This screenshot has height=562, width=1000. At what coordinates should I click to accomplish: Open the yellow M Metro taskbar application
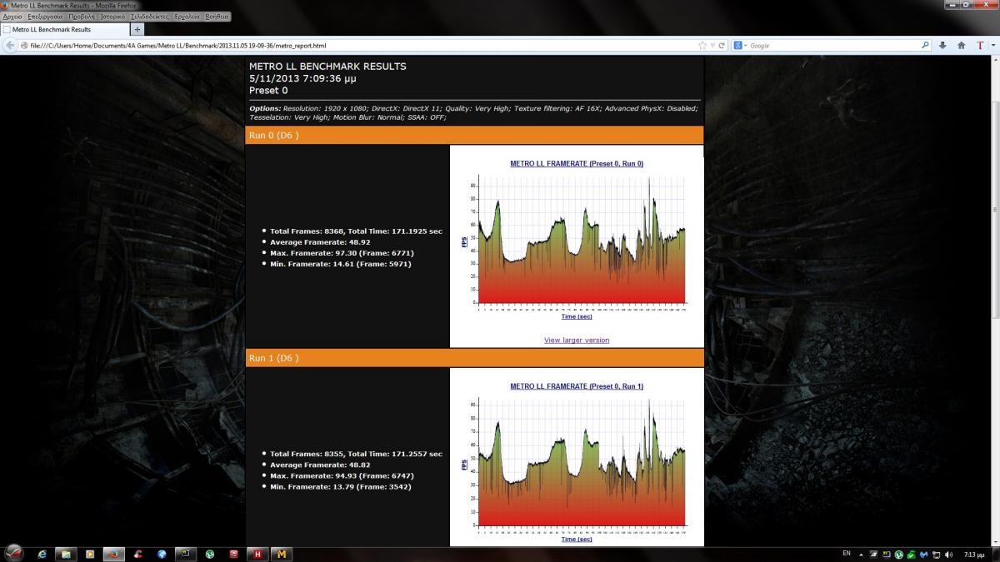point(282,553)
